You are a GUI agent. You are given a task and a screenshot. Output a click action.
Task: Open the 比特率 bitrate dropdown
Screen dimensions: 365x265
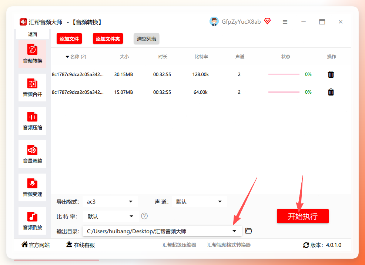(x=111, y=217)
